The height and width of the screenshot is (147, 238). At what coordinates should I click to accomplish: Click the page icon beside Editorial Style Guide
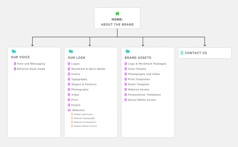click(x=15, y=69)
